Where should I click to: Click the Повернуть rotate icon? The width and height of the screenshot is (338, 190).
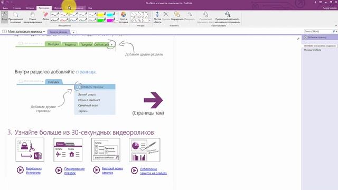tap(190, 15)
